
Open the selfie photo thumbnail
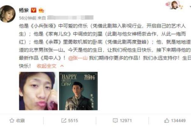(x=38, y=91)
